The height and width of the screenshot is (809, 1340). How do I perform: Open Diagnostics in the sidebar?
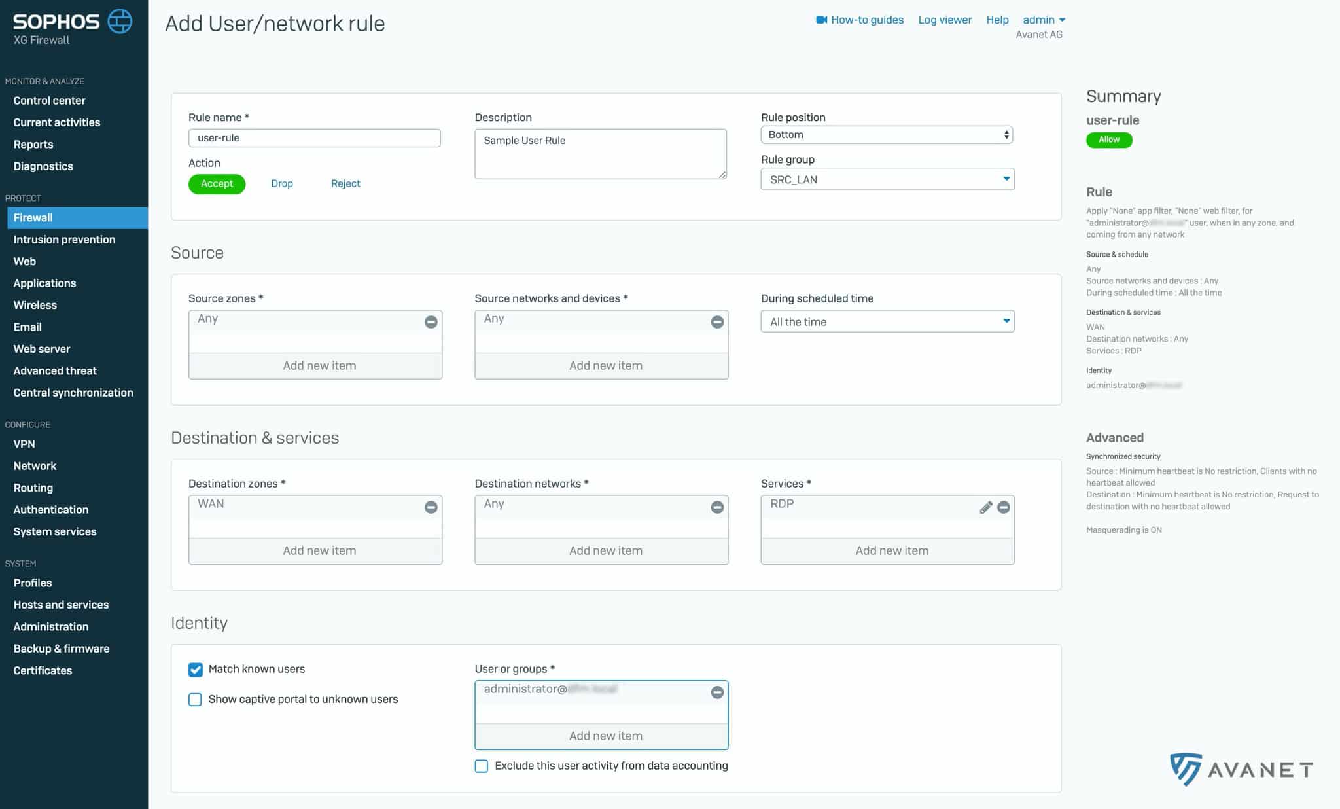tap(43, 166)
